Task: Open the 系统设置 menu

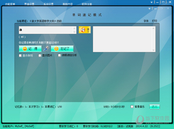Action: pos(48,4)
